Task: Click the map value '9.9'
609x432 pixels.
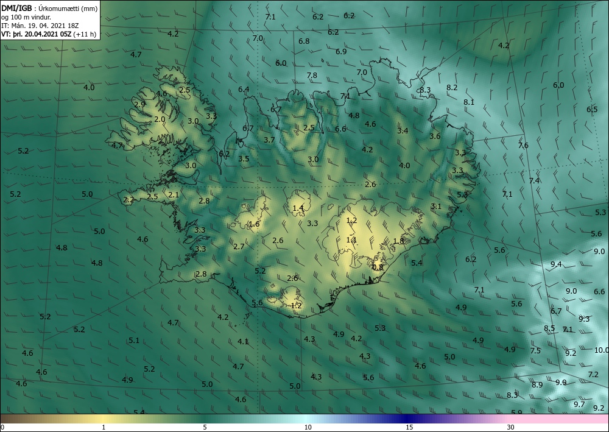Action: click(x=561, y=382)
